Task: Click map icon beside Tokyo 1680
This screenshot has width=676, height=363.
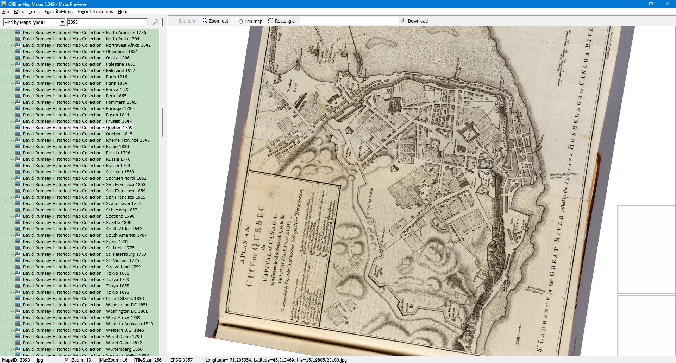Action: [18, 273]
